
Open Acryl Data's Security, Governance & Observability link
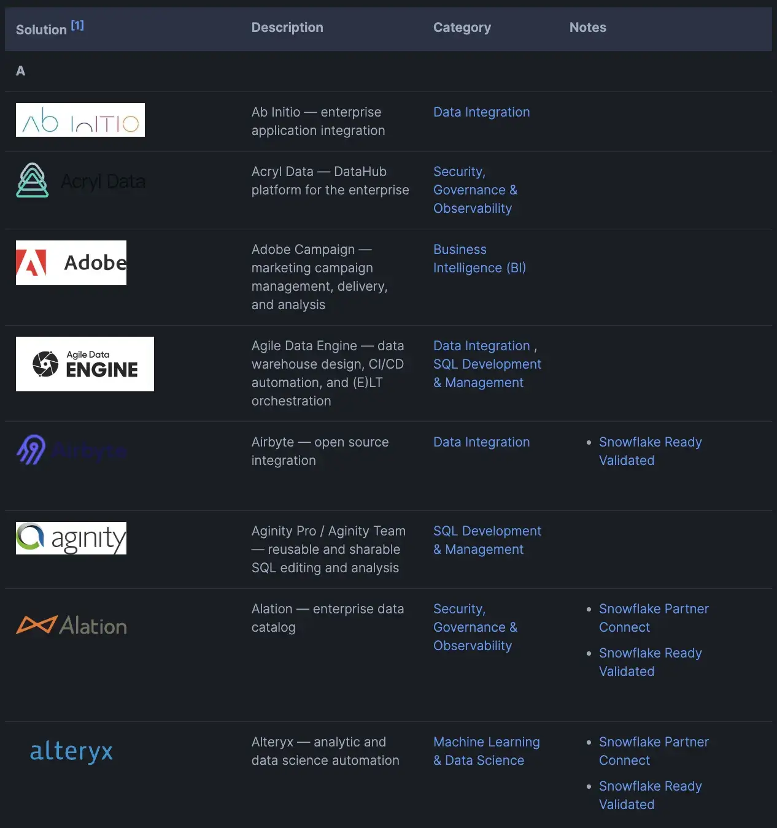pyautogui.click(x=475, y=190)
